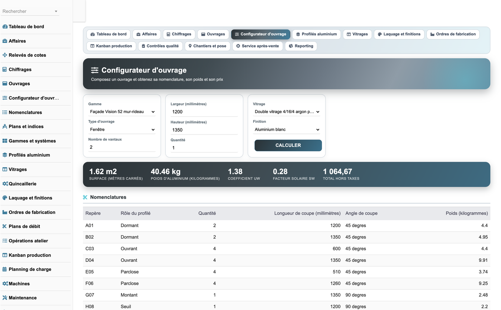The width and height of the screenshot is (501, 310).
Task: Click the Ouvrages sidebar icon
Action: click(x=5, y=84)
